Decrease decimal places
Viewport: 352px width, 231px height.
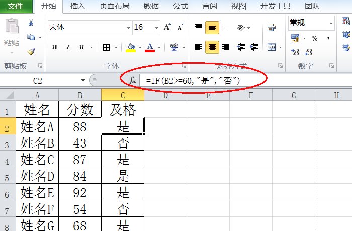point(308,52)
